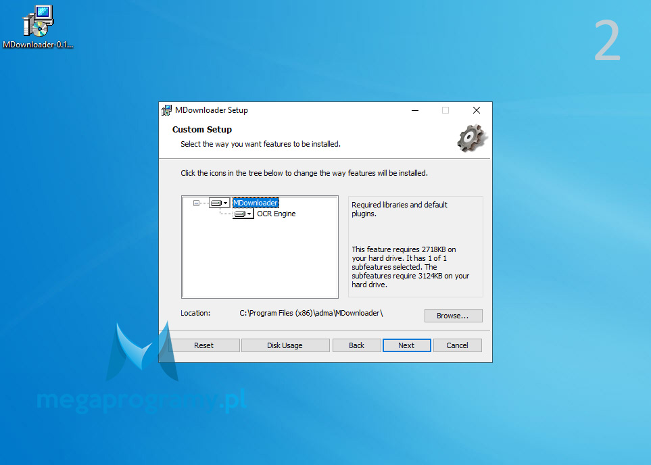The image size is (651, 465).
Task: Collapse the MDownloader feature tree node
Action: coord(196,203)
